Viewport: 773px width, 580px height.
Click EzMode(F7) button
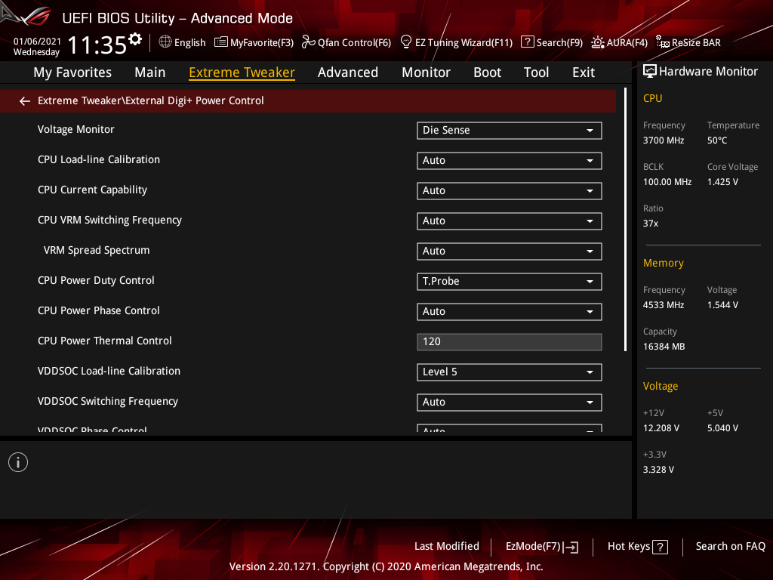pyautogui.click(x=542, y=547)
